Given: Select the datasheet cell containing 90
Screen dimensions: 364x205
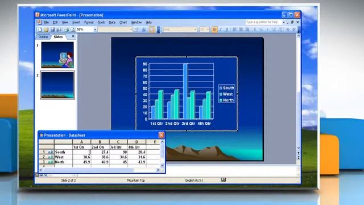Looking at the screenshot, I should [x=118, y=152].
